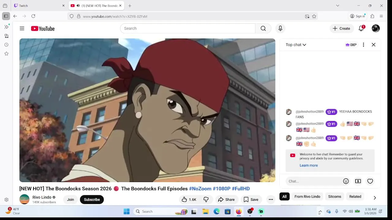Open Super Chat dollar icon
Screen dimensions: 392x220
coord(358,181)
